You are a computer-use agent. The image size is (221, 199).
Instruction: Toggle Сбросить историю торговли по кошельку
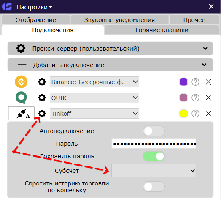click(x=154, y=187)
